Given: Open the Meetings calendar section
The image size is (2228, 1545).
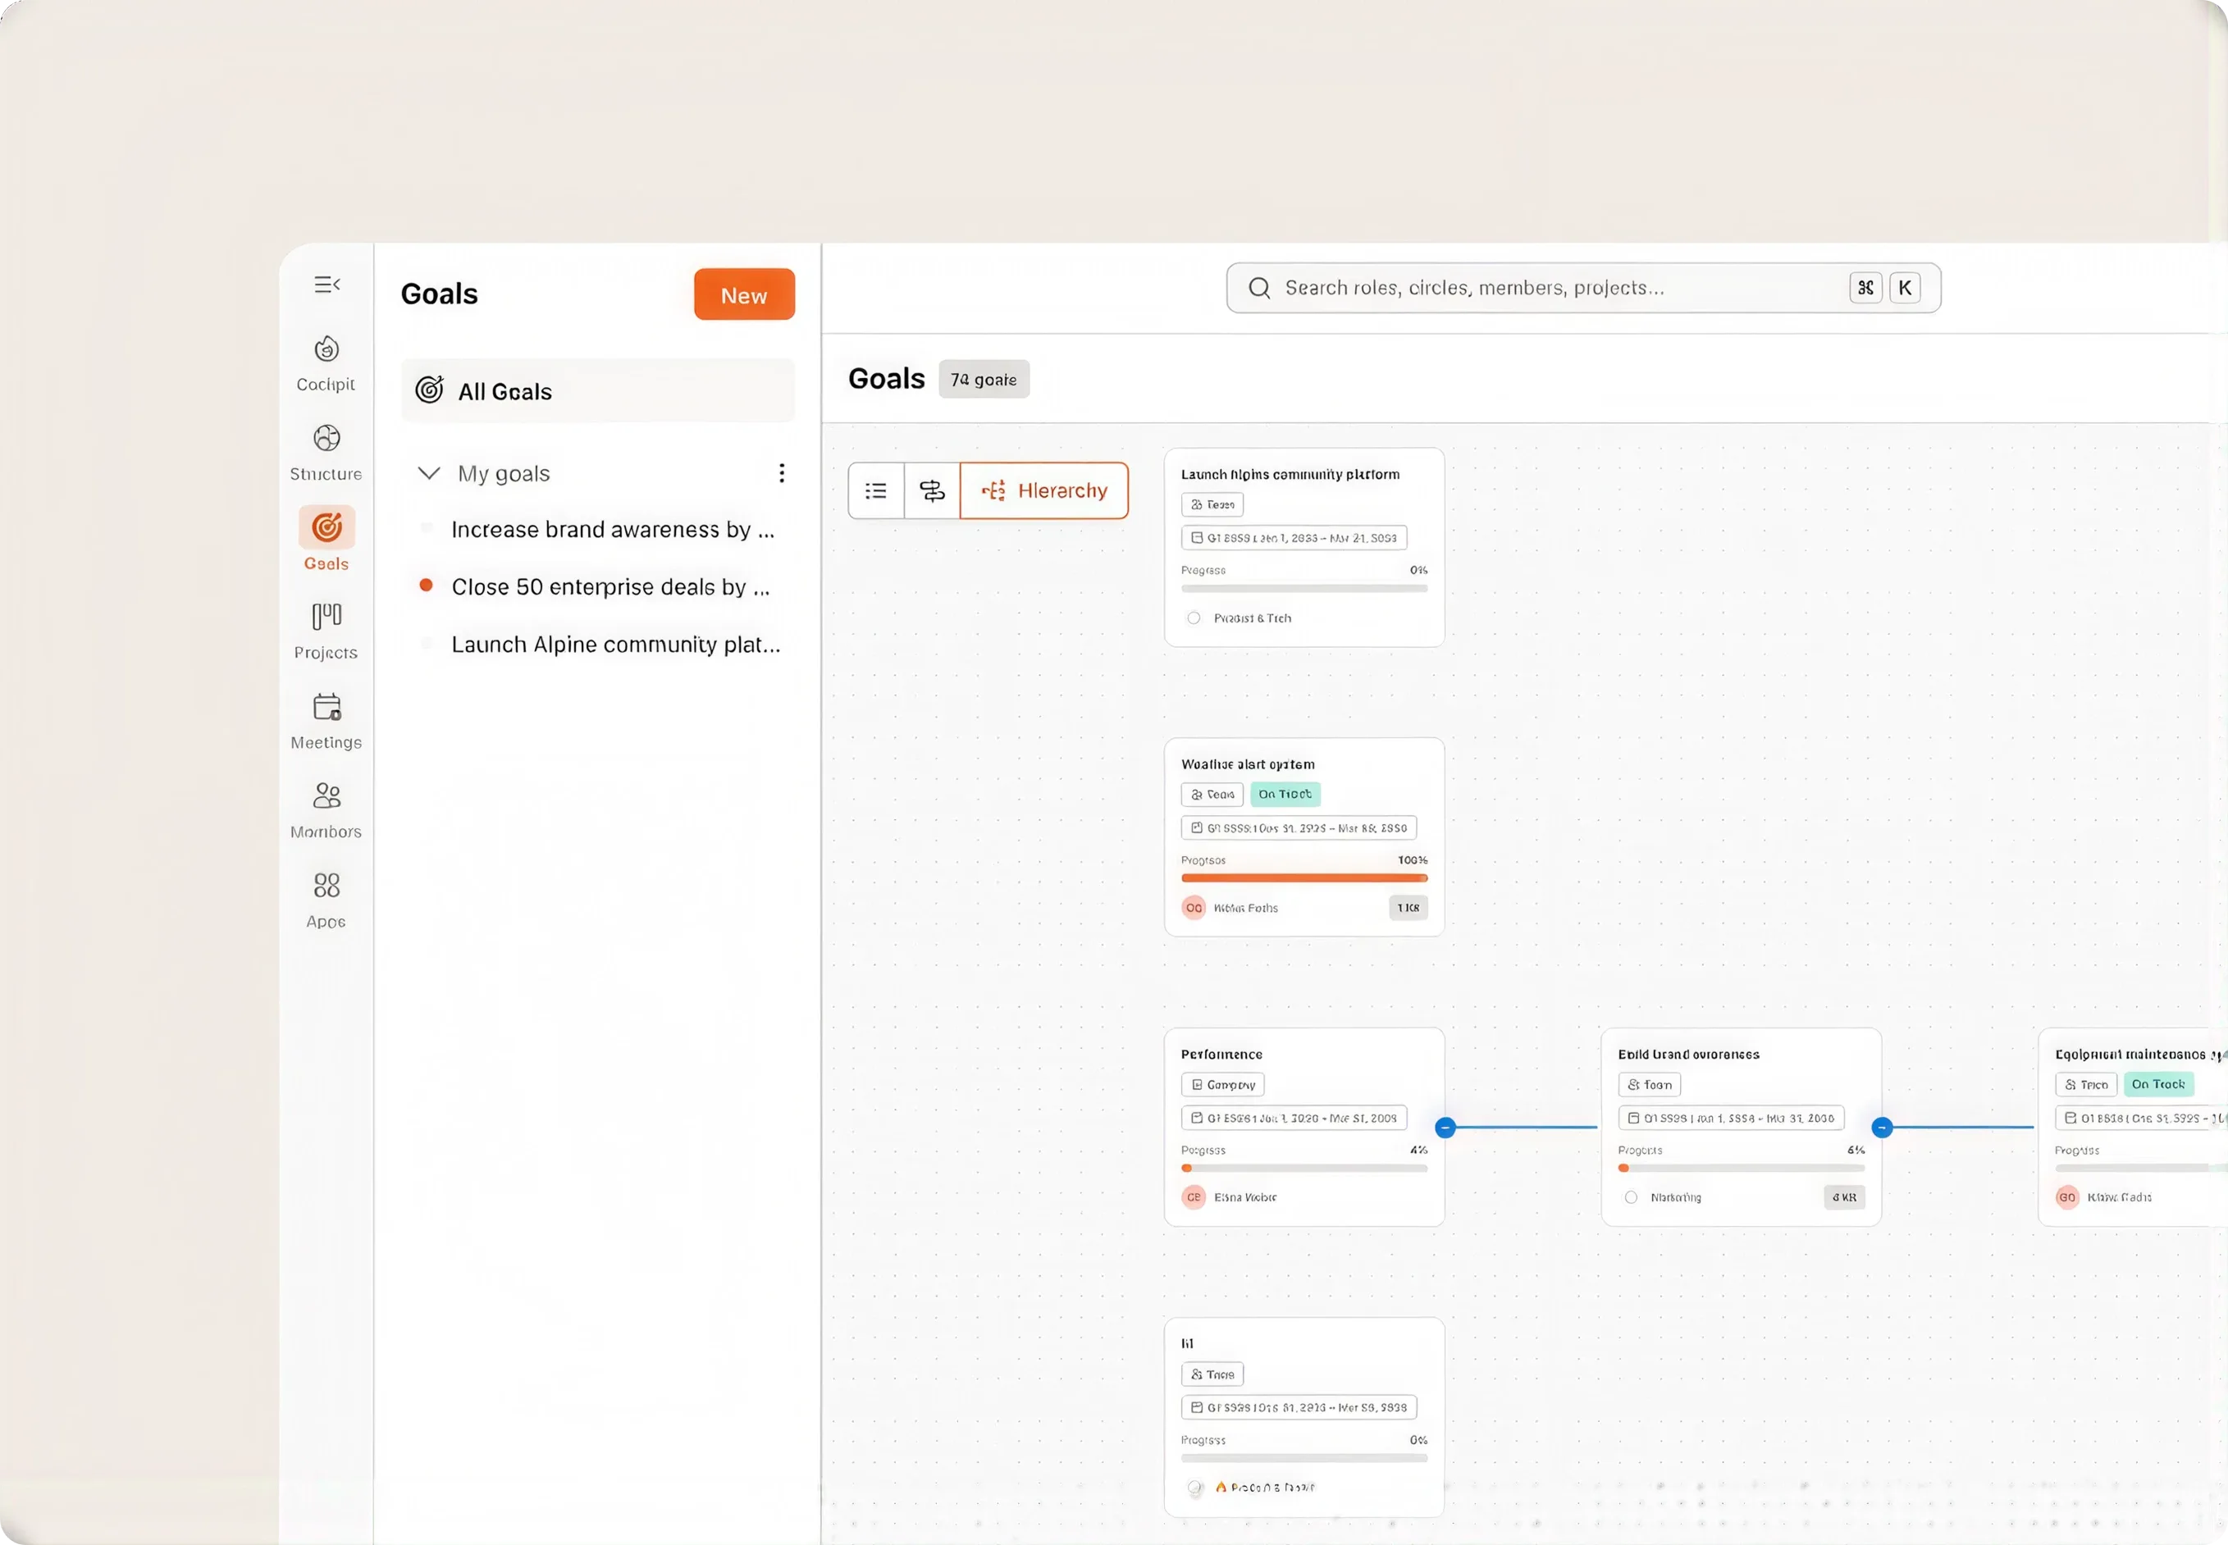Looking at the screenshot, I should pyautogui.click(x=326, y=721).
